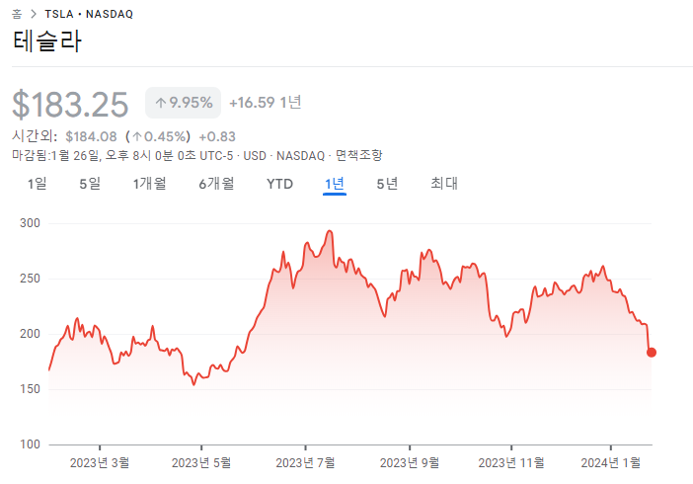The image size is (693, 484).
Task: Choose the YTD range tab
Action: (279, 184)
